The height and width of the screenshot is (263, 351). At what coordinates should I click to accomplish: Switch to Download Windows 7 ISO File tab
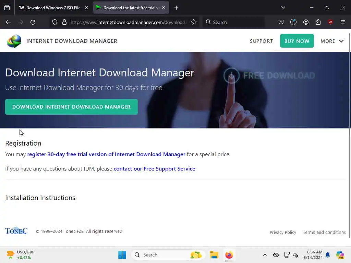click(53, 8)
